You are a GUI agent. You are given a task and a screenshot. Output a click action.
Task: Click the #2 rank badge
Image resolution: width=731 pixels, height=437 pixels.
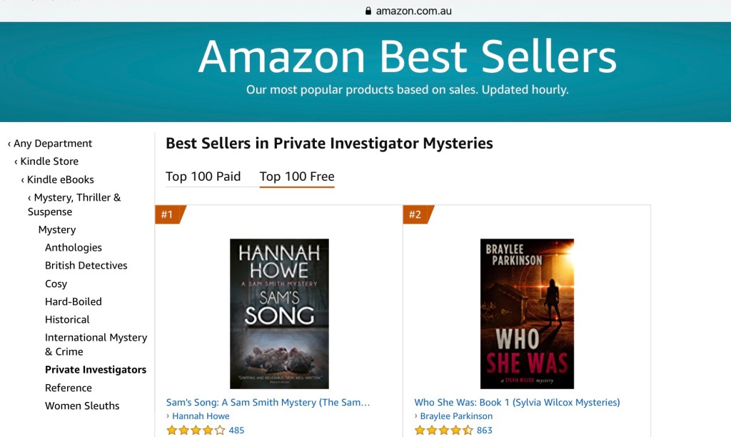(x=415, y=214)
